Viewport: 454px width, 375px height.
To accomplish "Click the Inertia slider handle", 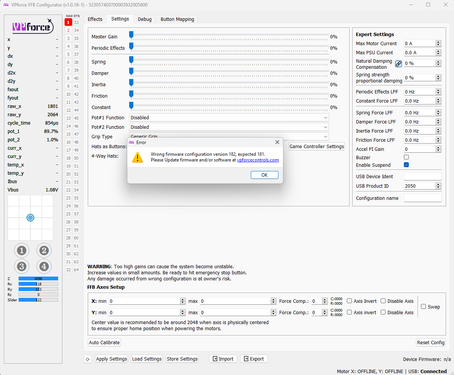I will click(x=131, y=82).
